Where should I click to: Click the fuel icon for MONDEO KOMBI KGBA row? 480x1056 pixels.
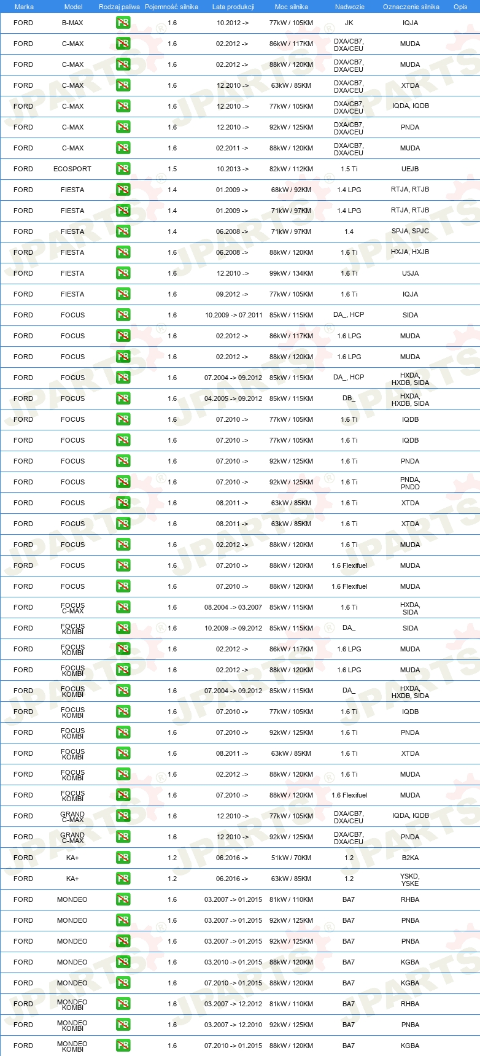(123, 1046)
